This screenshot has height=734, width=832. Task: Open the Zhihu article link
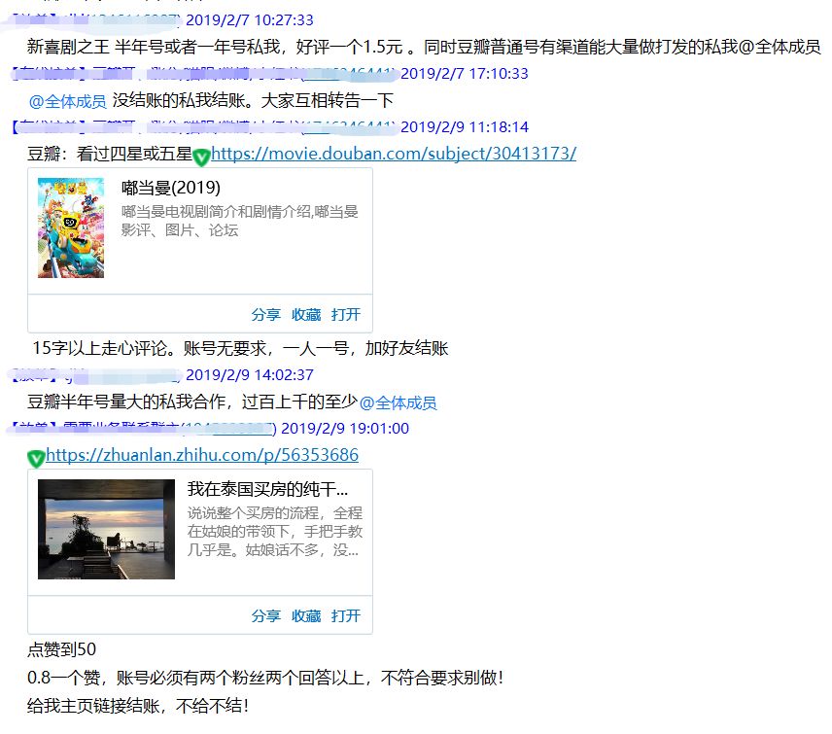(x=202, y=454)
